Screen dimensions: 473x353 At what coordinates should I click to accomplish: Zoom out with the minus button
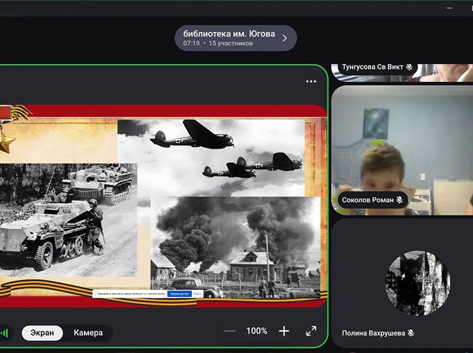pyautogui.click(x=230, y=331)
